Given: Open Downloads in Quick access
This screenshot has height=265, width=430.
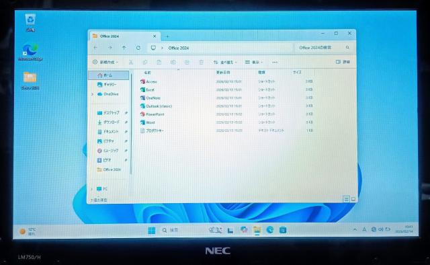Looking at the screenshot, I should click(x=109, y=122).
